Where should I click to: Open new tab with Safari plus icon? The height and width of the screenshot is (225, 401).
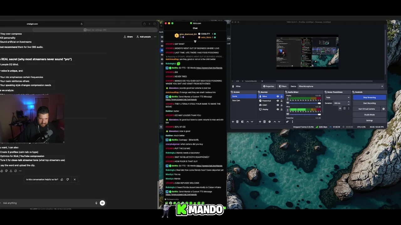click(x=149, y=24)
